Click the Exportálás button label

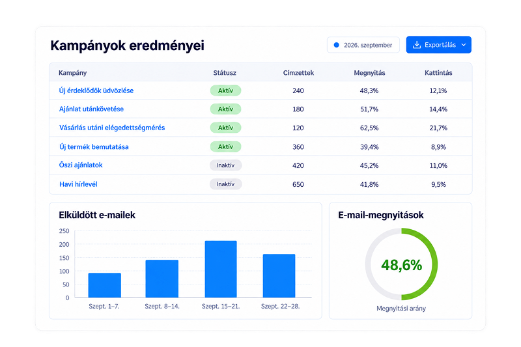point(440,45)
